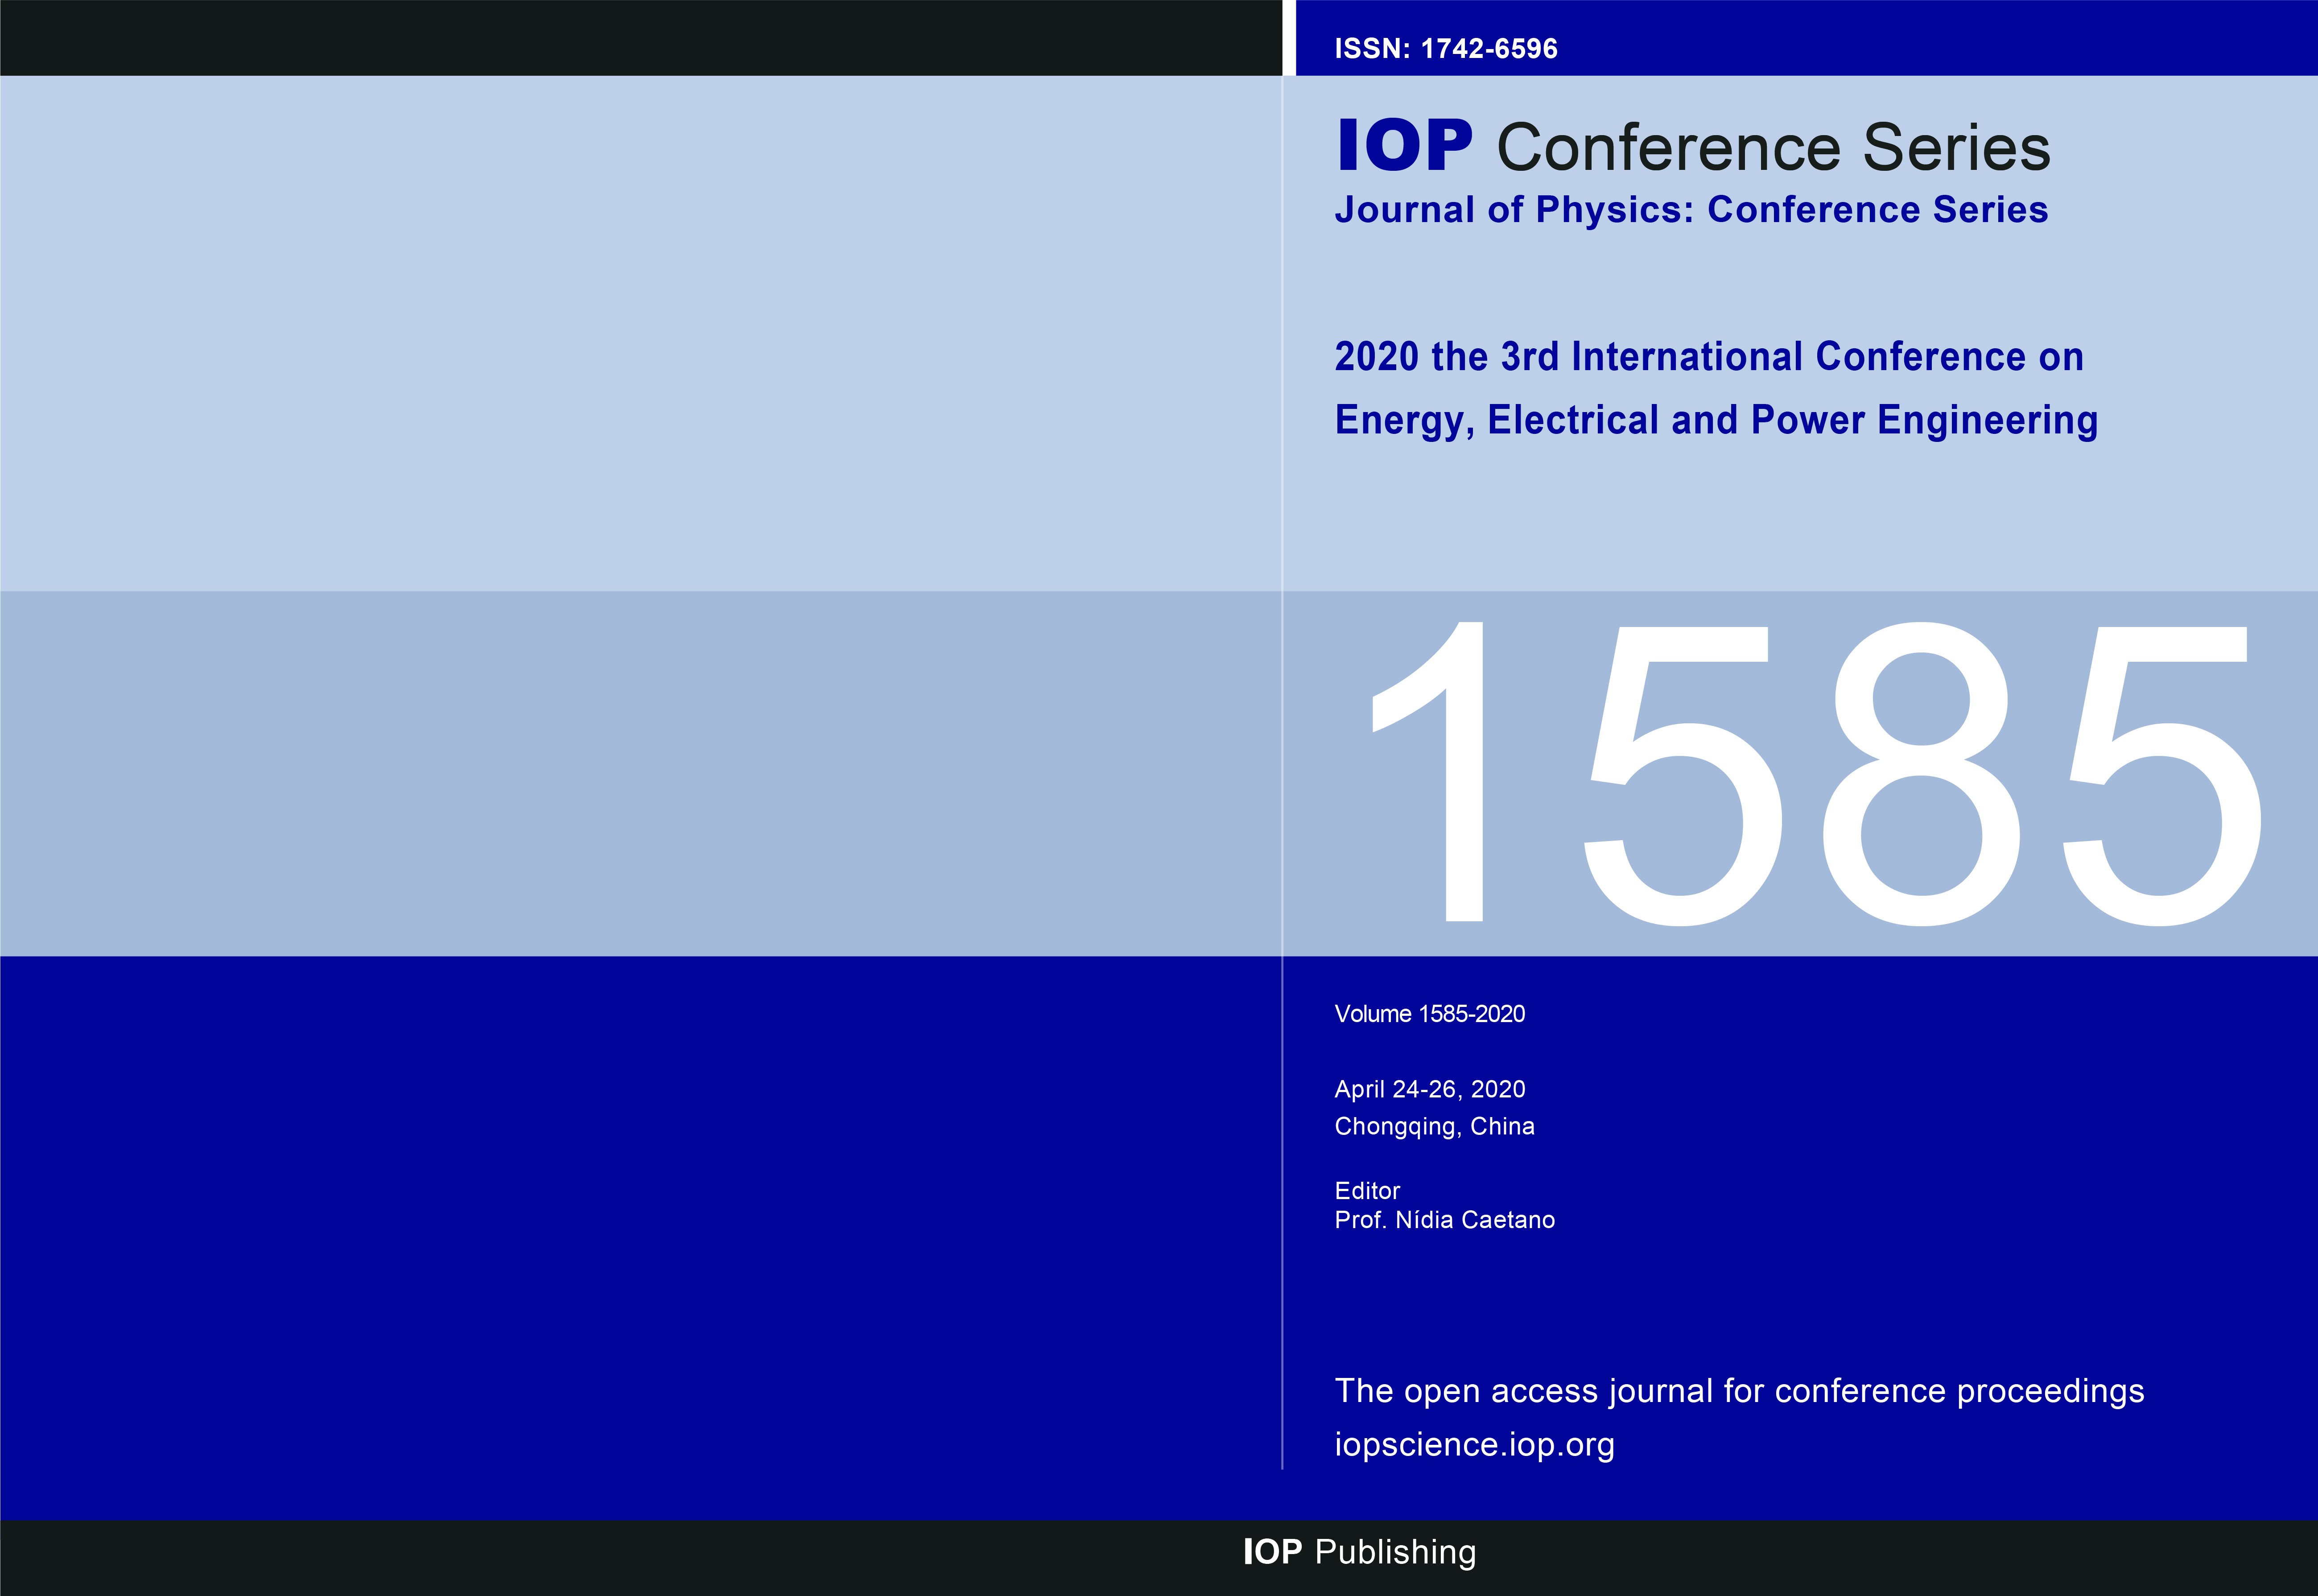The height and width of the screenshot is (1596, 2318).
Task: Click the name 'Prof. Nídia Caetano'
Action: click(1444, 1220)
